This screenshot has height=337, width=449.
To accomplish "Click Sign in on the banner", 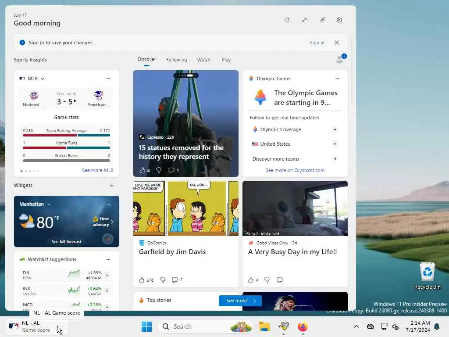I will click(x=317, y=43).
